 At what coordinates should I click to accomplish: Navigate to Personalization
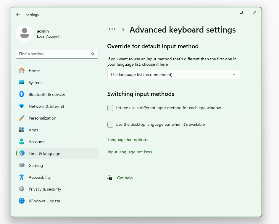pos(57,118)
